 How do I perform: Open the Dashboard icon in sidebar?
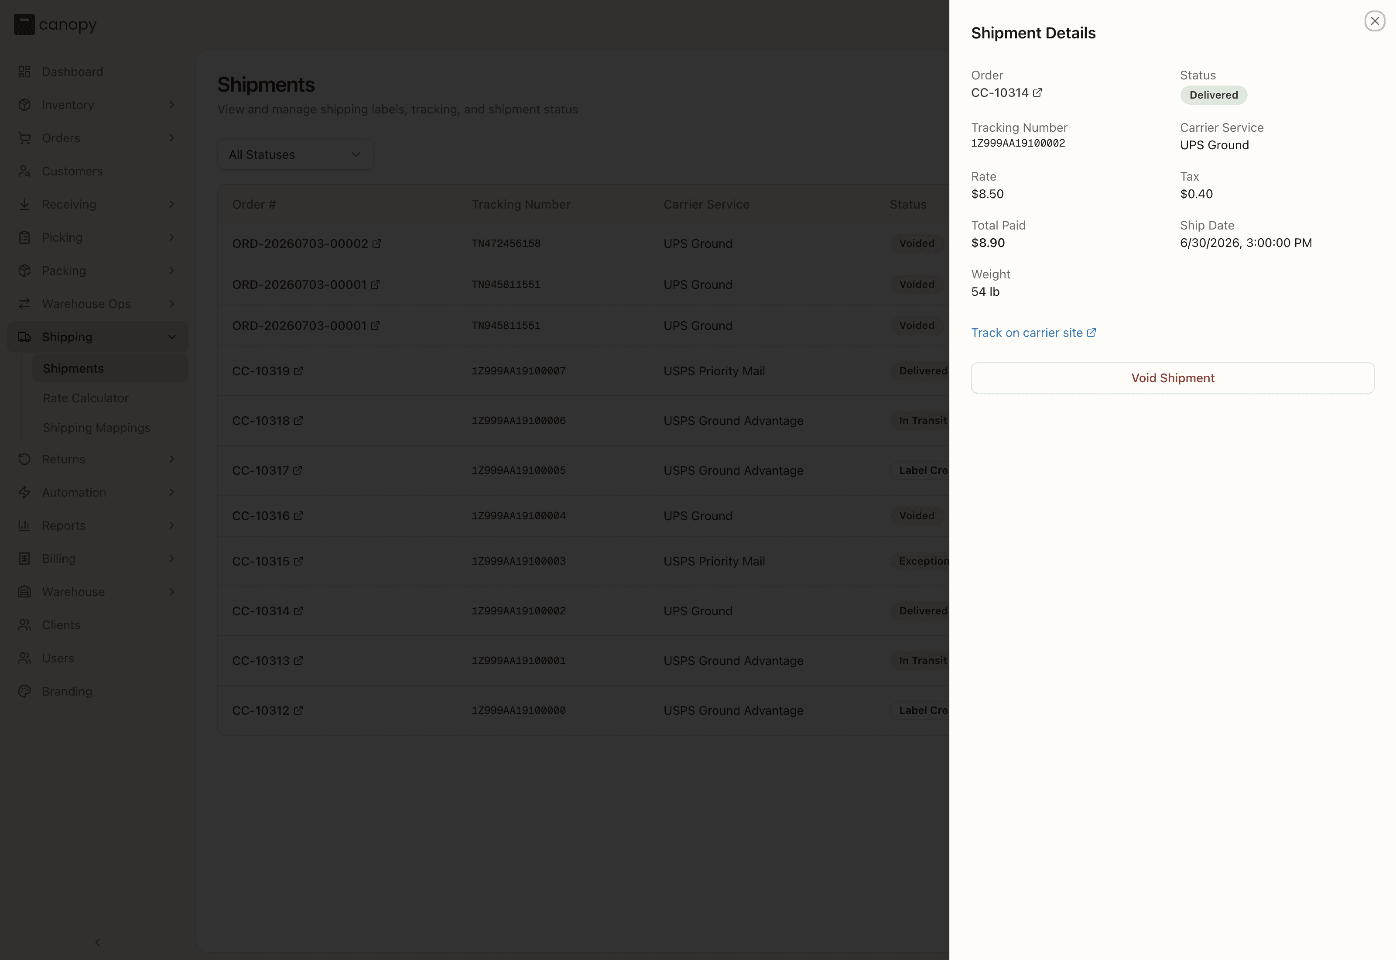point(24,72)
